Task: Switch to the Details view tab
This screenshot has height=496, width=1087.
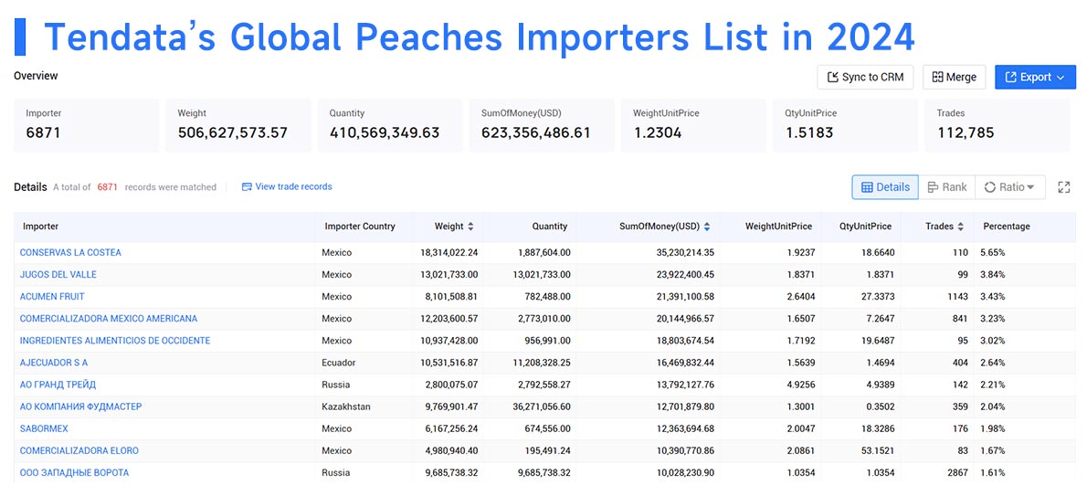Action: pyautogui.click(x=885, y=187)
